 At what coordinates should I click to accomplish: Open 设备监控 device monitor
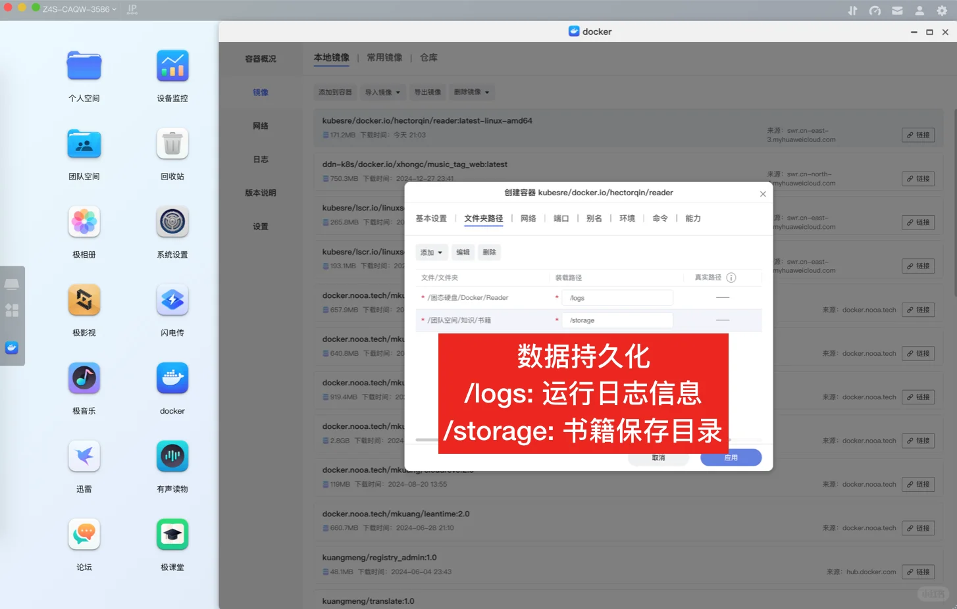tap(172, 66)
